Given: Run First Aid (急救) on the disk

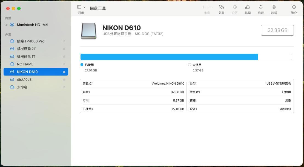Looking at the screenshot, I should [221, 7].
